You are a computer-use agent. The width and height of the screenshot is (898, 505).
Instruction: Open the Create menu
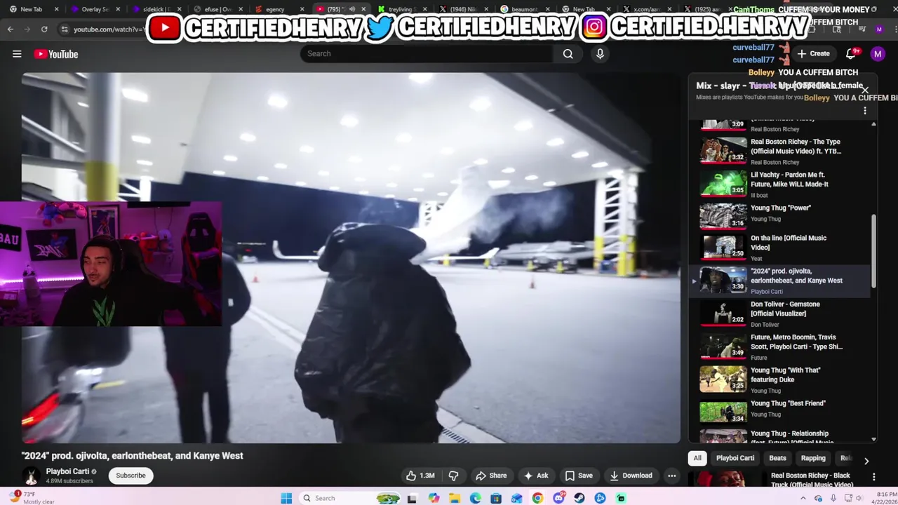click(814, 54)
